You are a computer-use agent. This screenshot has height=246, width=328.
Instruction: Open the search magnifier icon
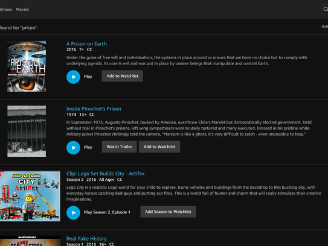point(325,9)
